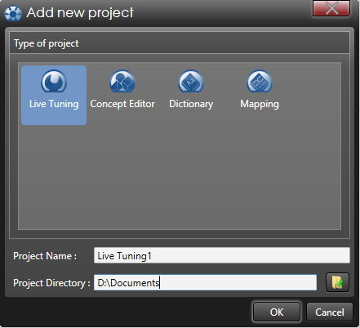The image size is (360, 328).
Task: Focus the Project Name input field
Action: tap(222, 255)
